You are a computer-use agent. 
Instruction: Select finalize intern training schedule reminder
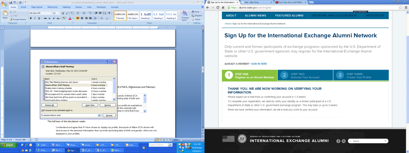[75, 88]
